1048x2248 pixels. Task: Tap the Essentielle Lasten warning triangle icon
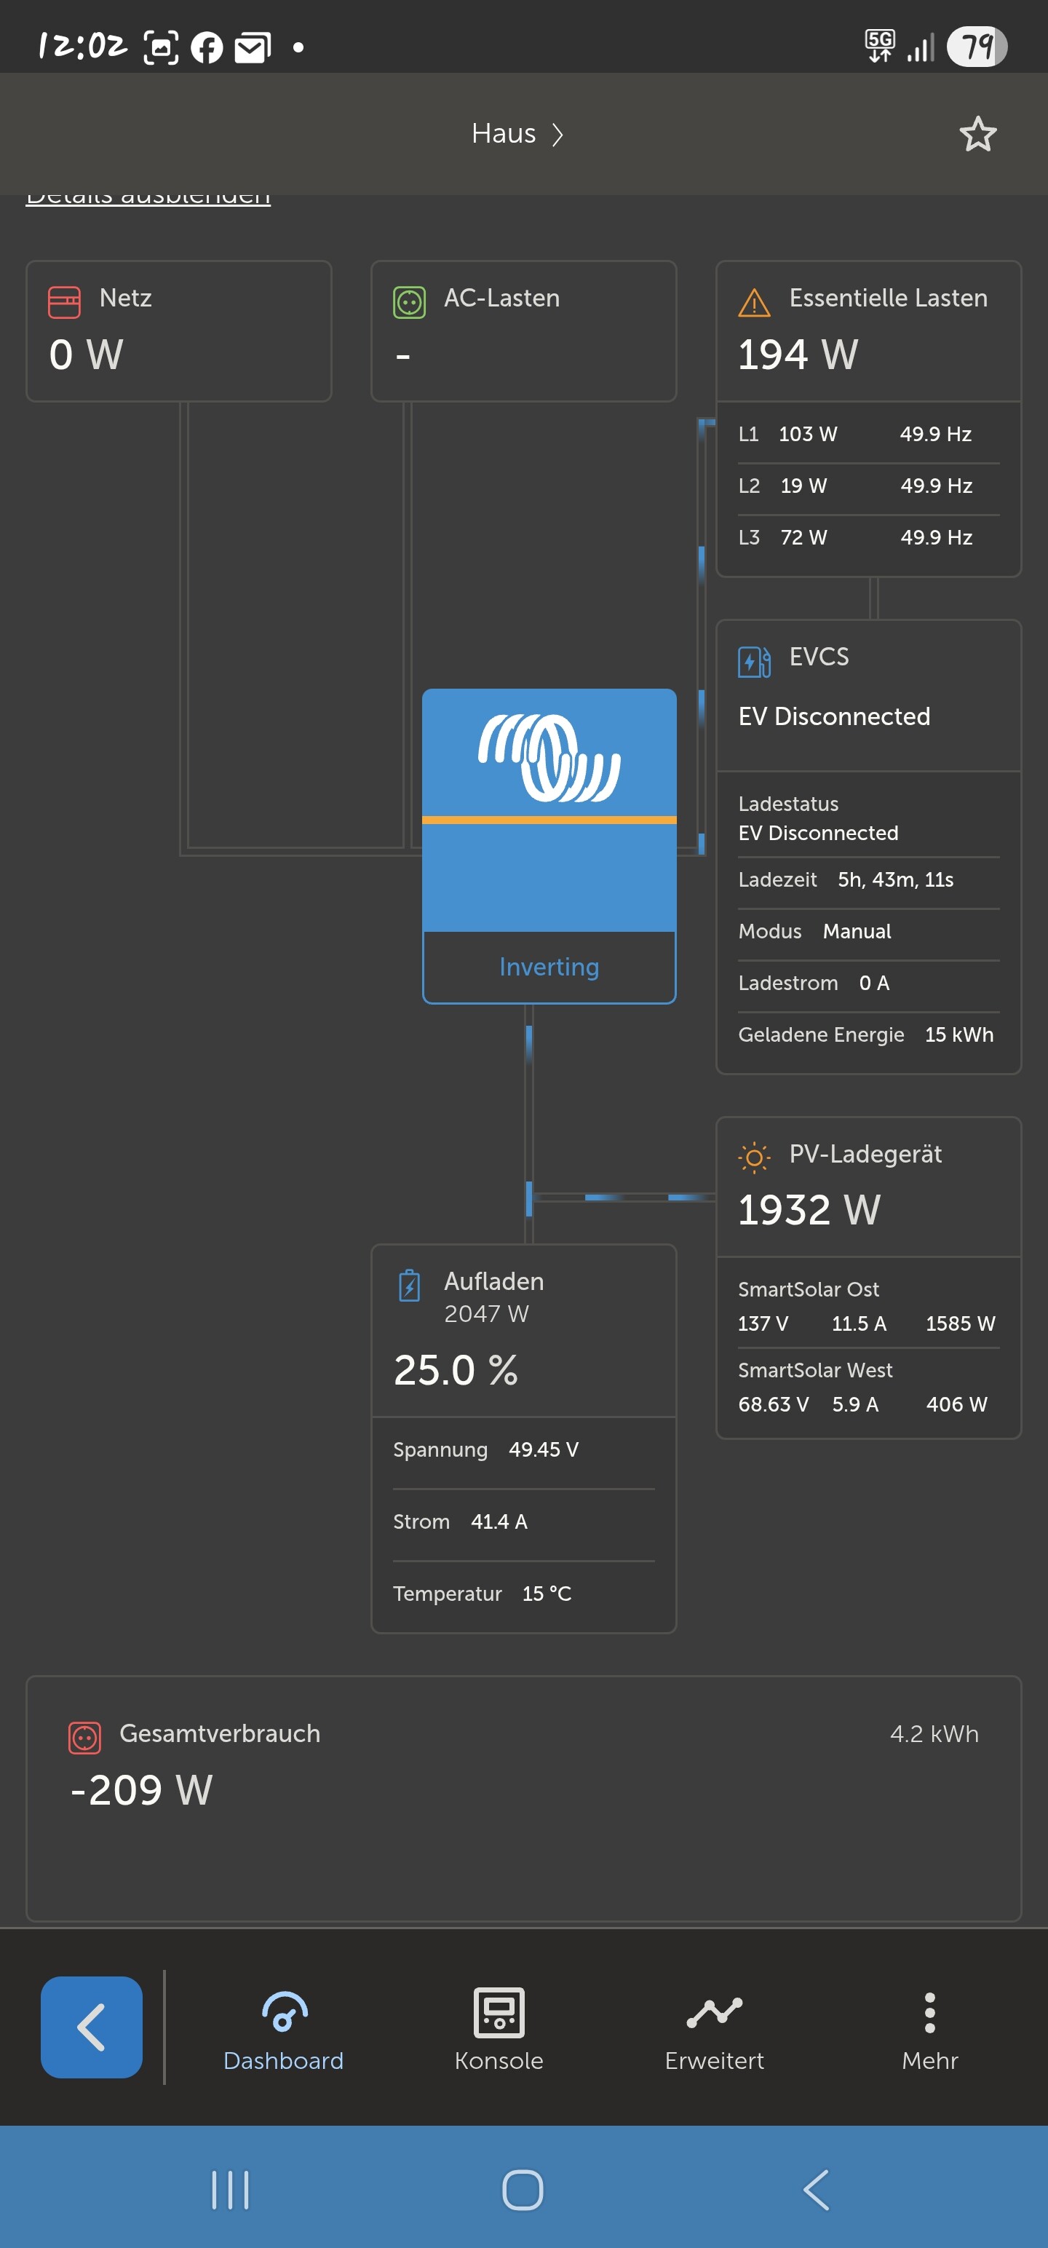click(x=754, y=302)
